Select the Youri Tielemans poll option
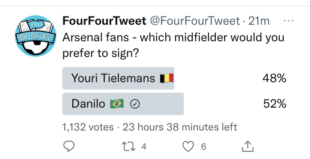This screenshot has height=159, width=310. click(x=174, y=78)
